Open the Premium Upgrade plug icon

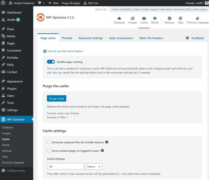coord(197,18)
